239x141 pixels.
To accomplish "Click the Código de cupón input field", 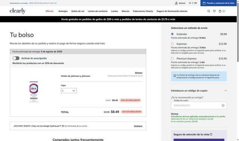I will 199,106.
